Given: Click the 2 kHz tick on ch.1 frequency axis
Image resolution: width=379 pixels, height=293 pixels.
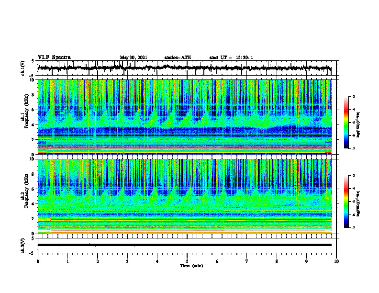Looking at the screenshot, I should pos(33,140).
